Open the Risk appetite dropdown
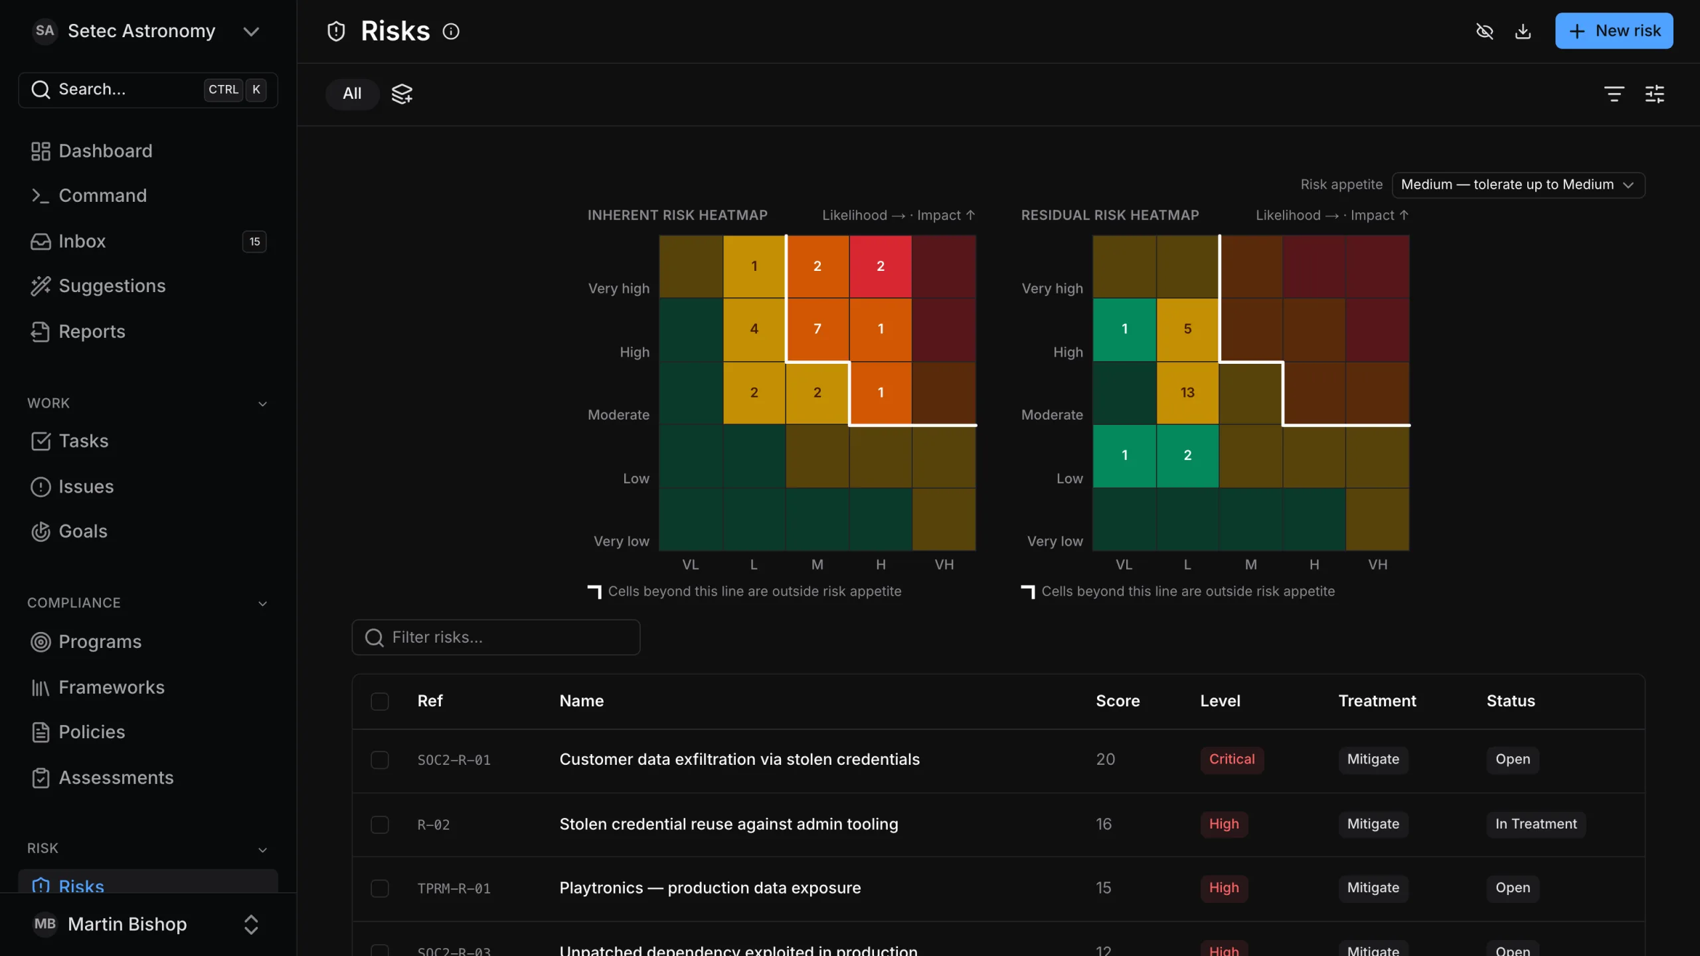Screen dimensions: 1700x956 coord(1518,185)
